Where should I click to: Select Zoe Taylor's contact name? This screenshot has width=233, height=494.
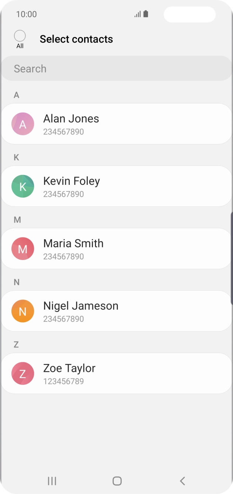[69, 368]
